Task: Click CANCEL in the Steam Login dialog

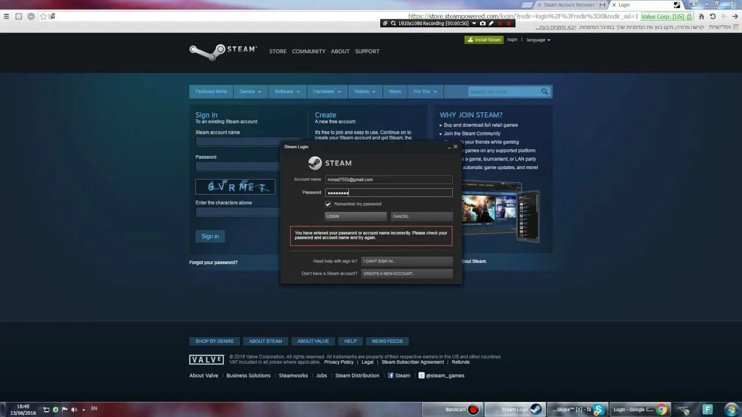Action: [x=421, y=216]
